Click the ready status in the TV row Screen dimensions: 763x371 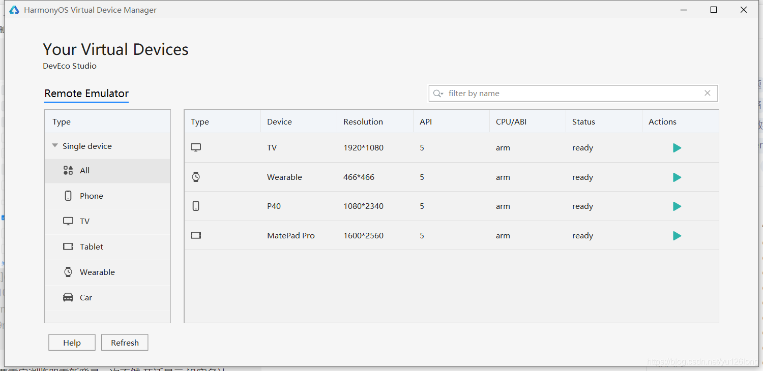point(582,148)
